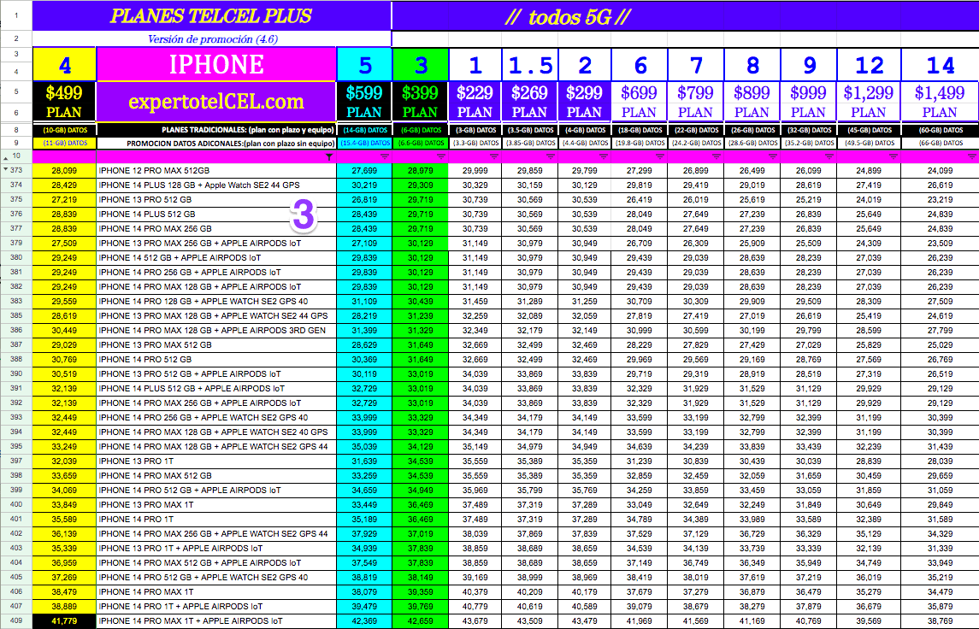Select the 'IPHONE 14 PLUS 512 GB' cell
Viewport: 979px width, 629px height.
tap(216, 214)
